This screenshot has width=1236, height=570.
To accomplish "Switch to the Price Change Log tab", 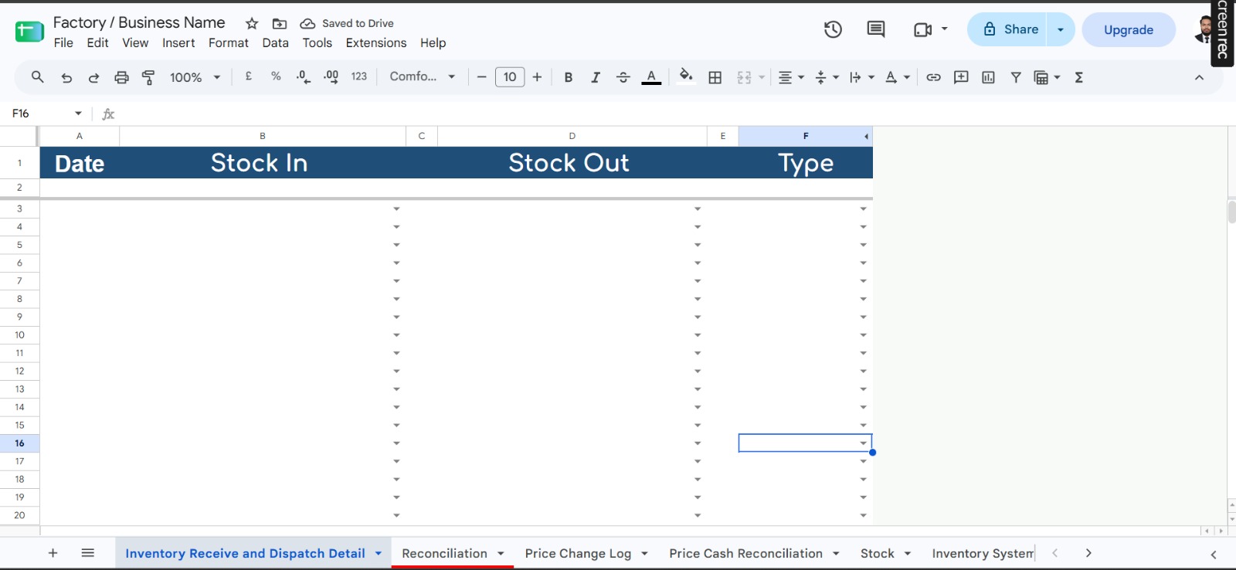I will [578, 553].
